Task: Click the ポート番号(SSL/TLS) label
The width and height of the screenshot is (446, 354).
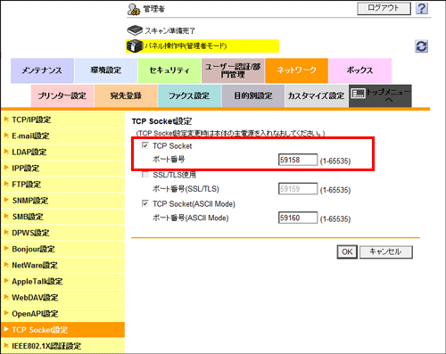Action: click(186, 189)
